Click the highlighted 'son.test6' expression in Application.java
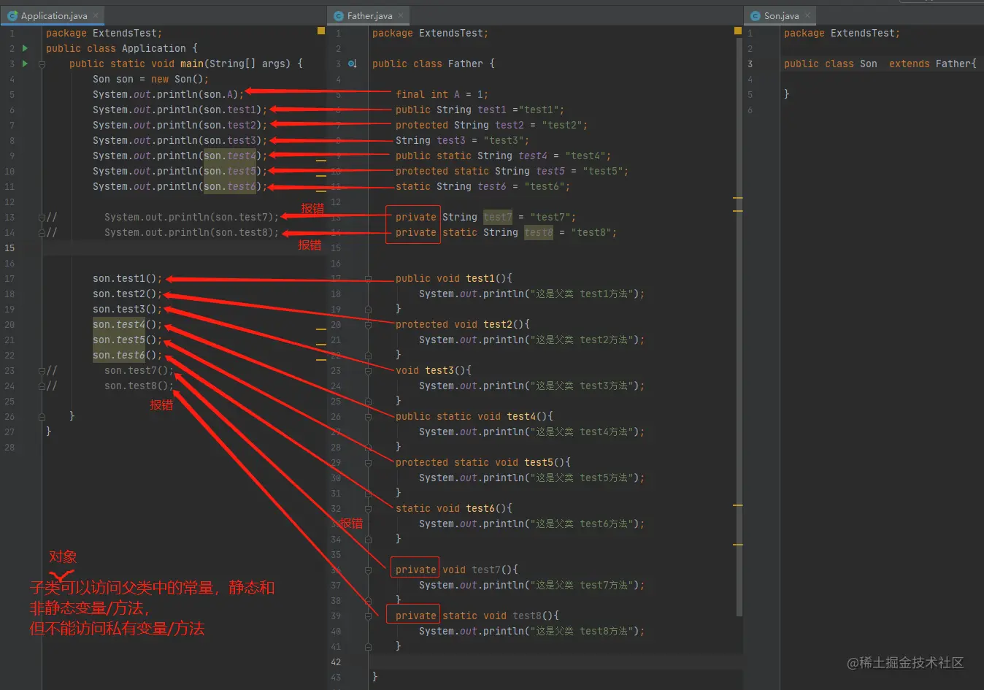 [x=229, y=186]
